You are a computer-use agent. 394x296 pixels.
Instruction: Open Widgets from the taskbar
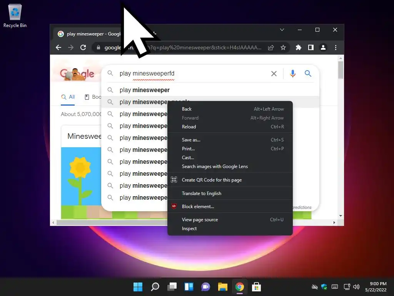[x=189, y=287]
